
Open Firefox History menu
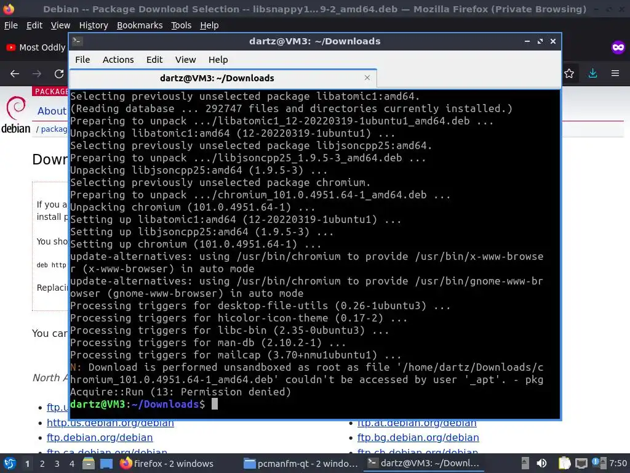coord(94,25)
